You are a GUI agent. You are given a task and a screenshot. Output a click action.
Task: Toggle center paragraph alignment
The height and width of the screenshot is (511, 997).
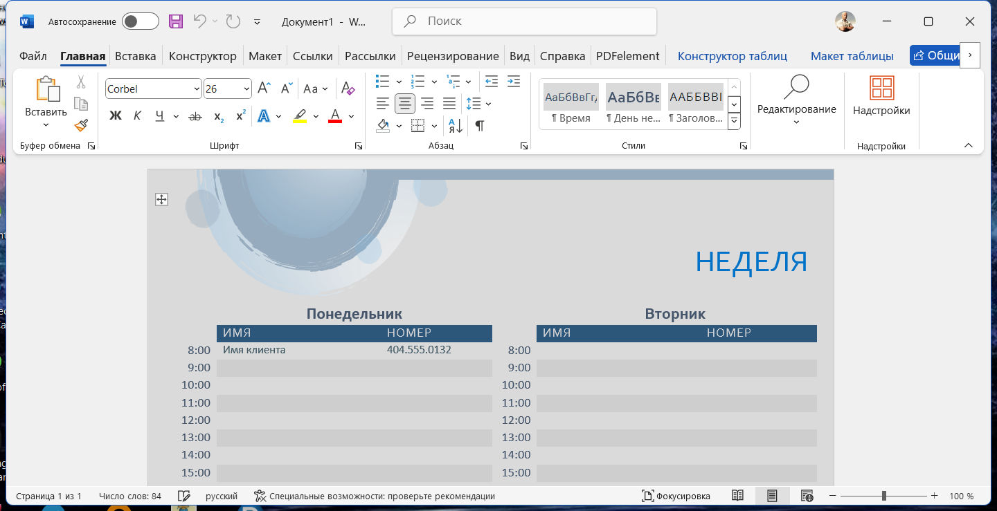click(x=405, y=104)
